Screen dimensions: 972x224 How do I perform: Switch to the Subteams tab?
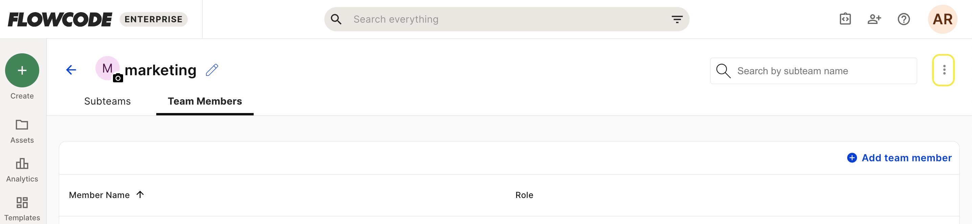click(x=108, y=101)
